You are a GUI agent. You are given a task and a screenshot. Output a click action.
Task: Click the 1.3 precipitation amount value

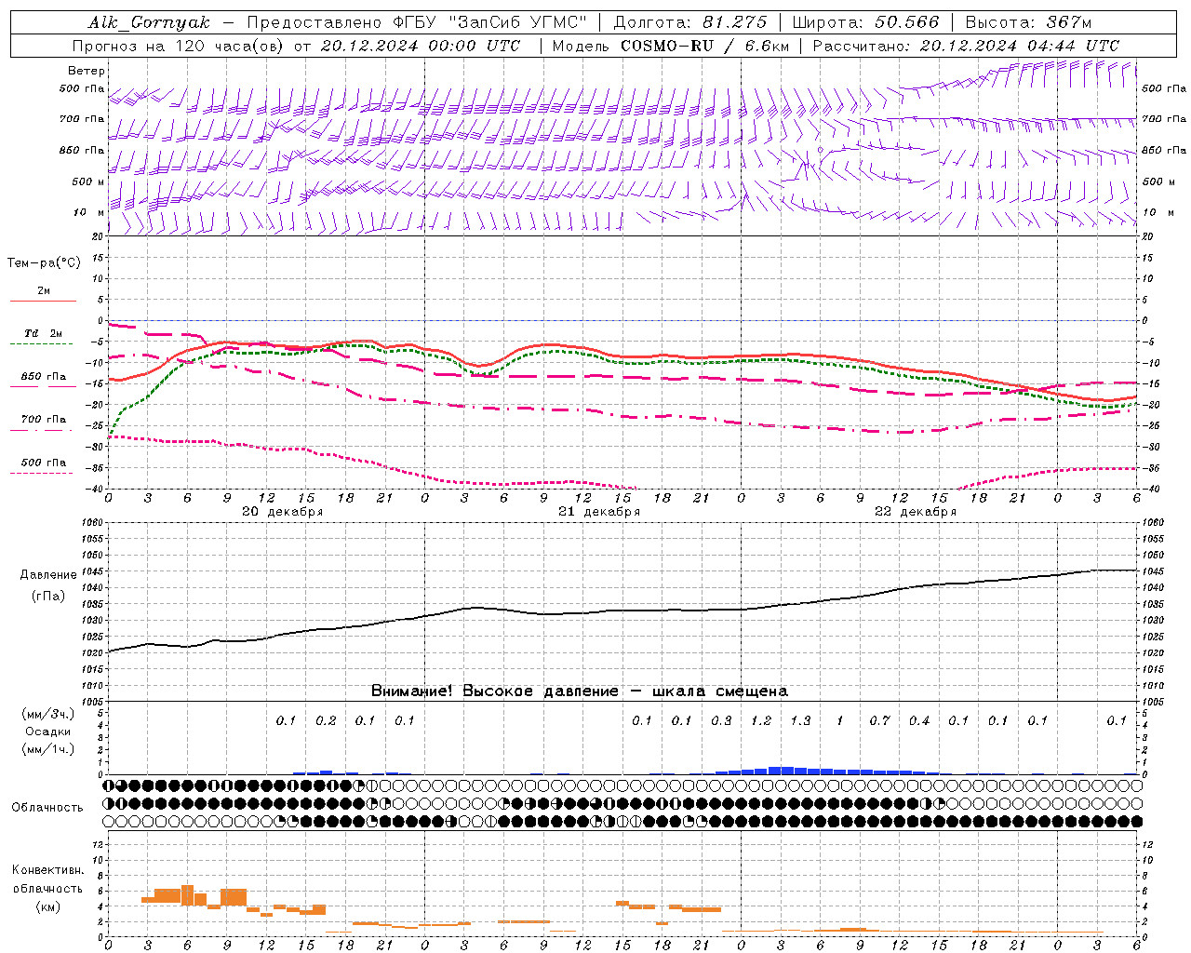pyautogui.click(x=800, y=721)
